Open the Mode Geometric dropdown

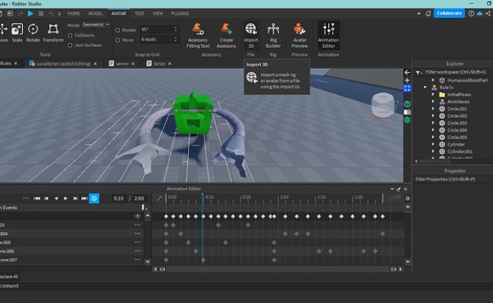[96, 24]
